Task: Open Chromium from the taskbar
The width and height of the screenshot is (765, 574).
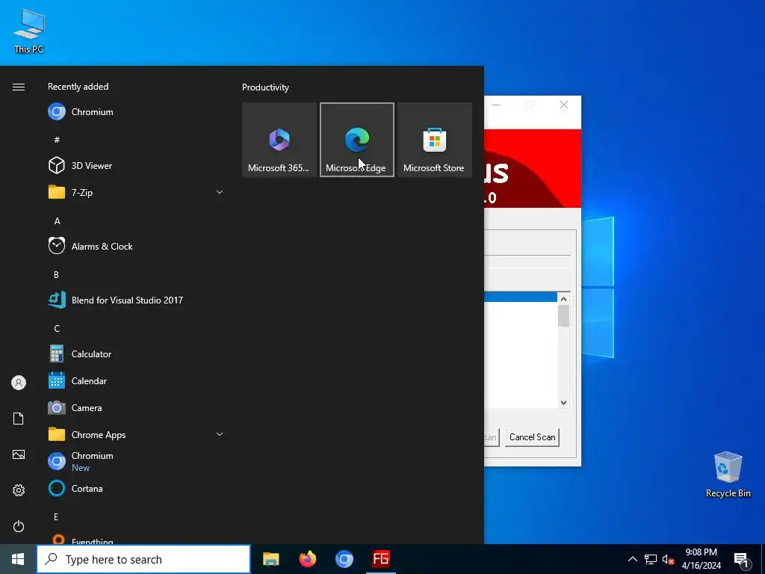Action: coord(344,559)
